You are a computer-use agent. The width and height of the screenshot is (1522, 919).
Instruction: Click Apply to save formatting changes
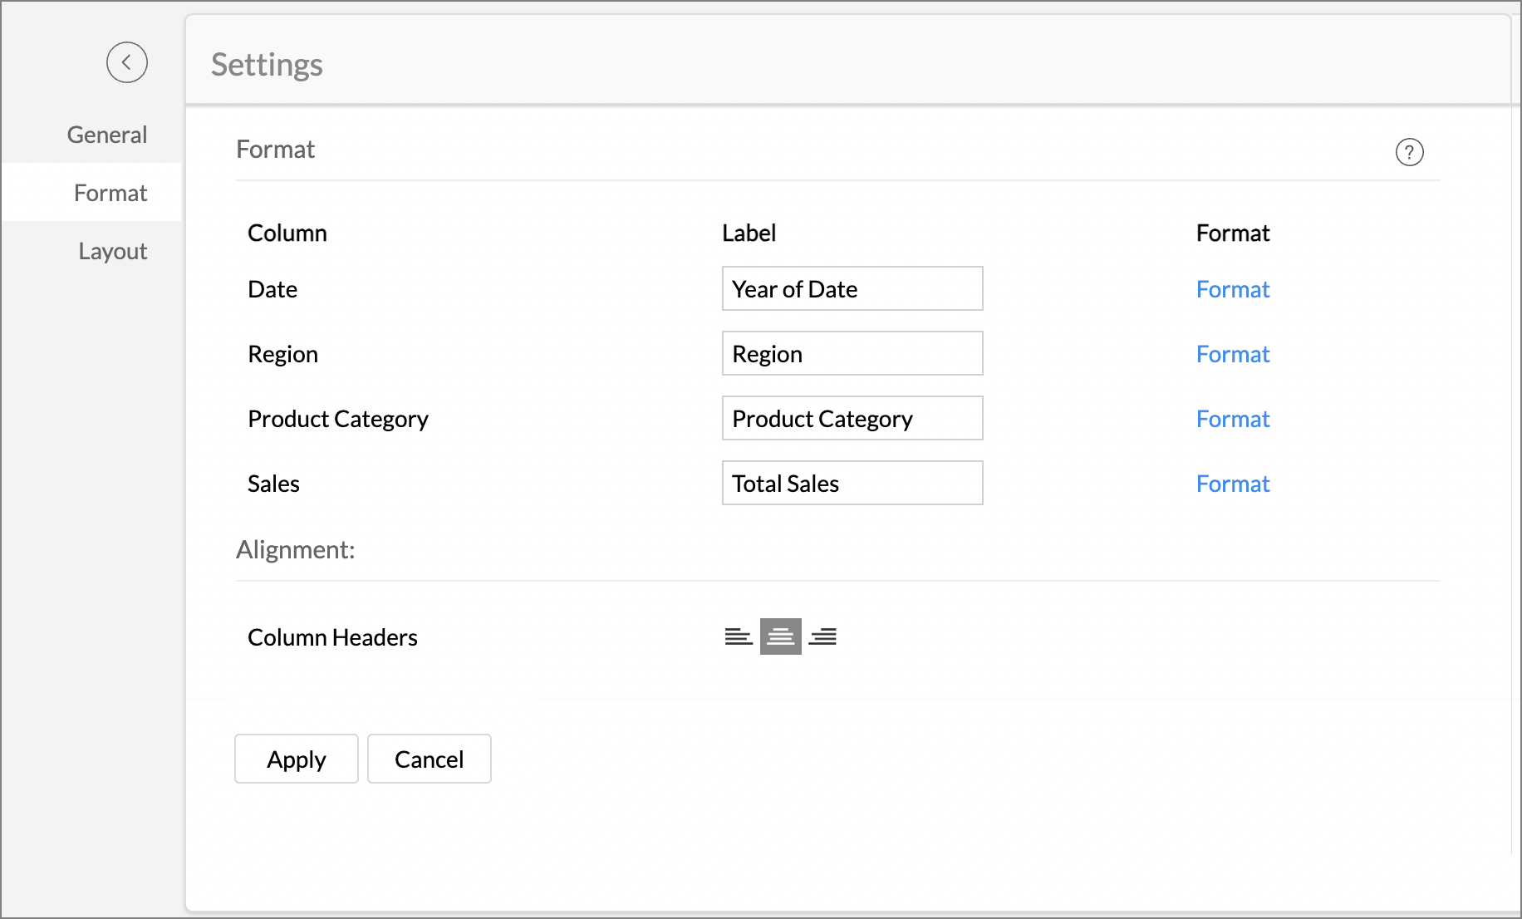tap(296, 759)
